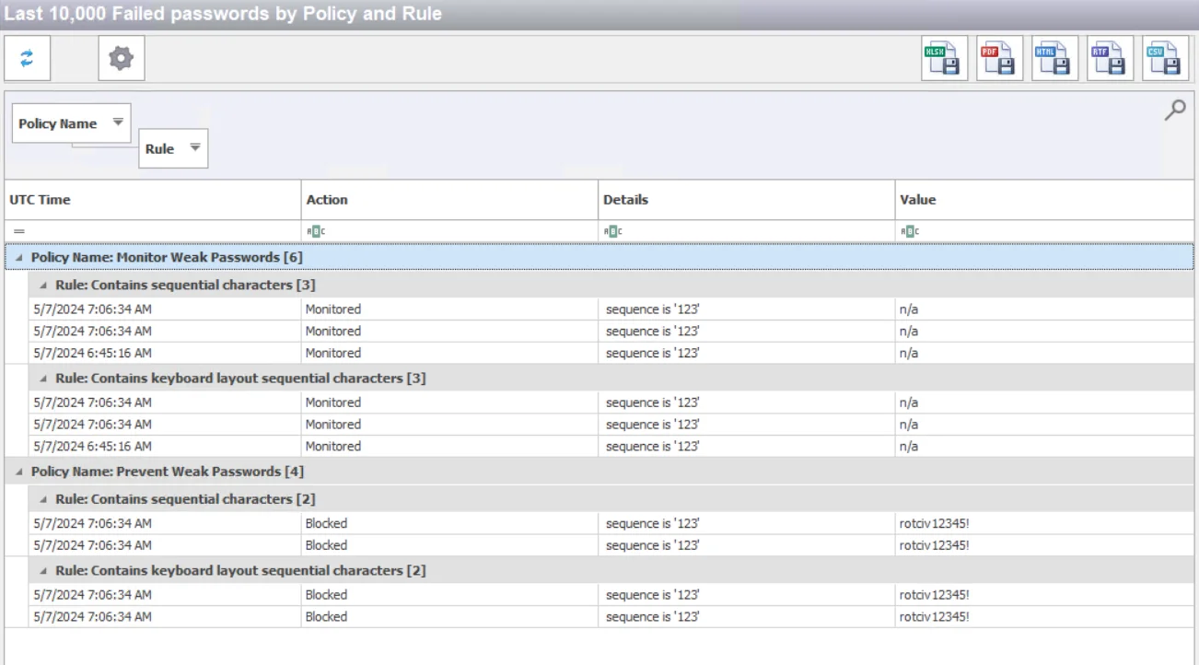Image resolution: width=1199 pixels, height=665 pixels.
Task: Collapse the Monitor Weak Passwords policy group
Action: click(x=18, y=258)
